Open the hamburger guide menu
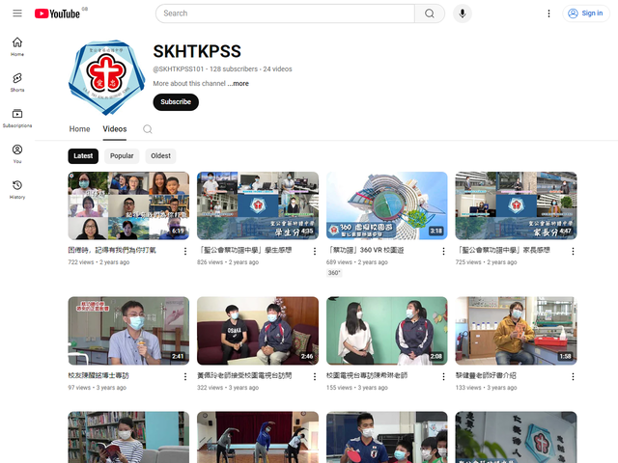618x463 pixels. pos(17,14)
